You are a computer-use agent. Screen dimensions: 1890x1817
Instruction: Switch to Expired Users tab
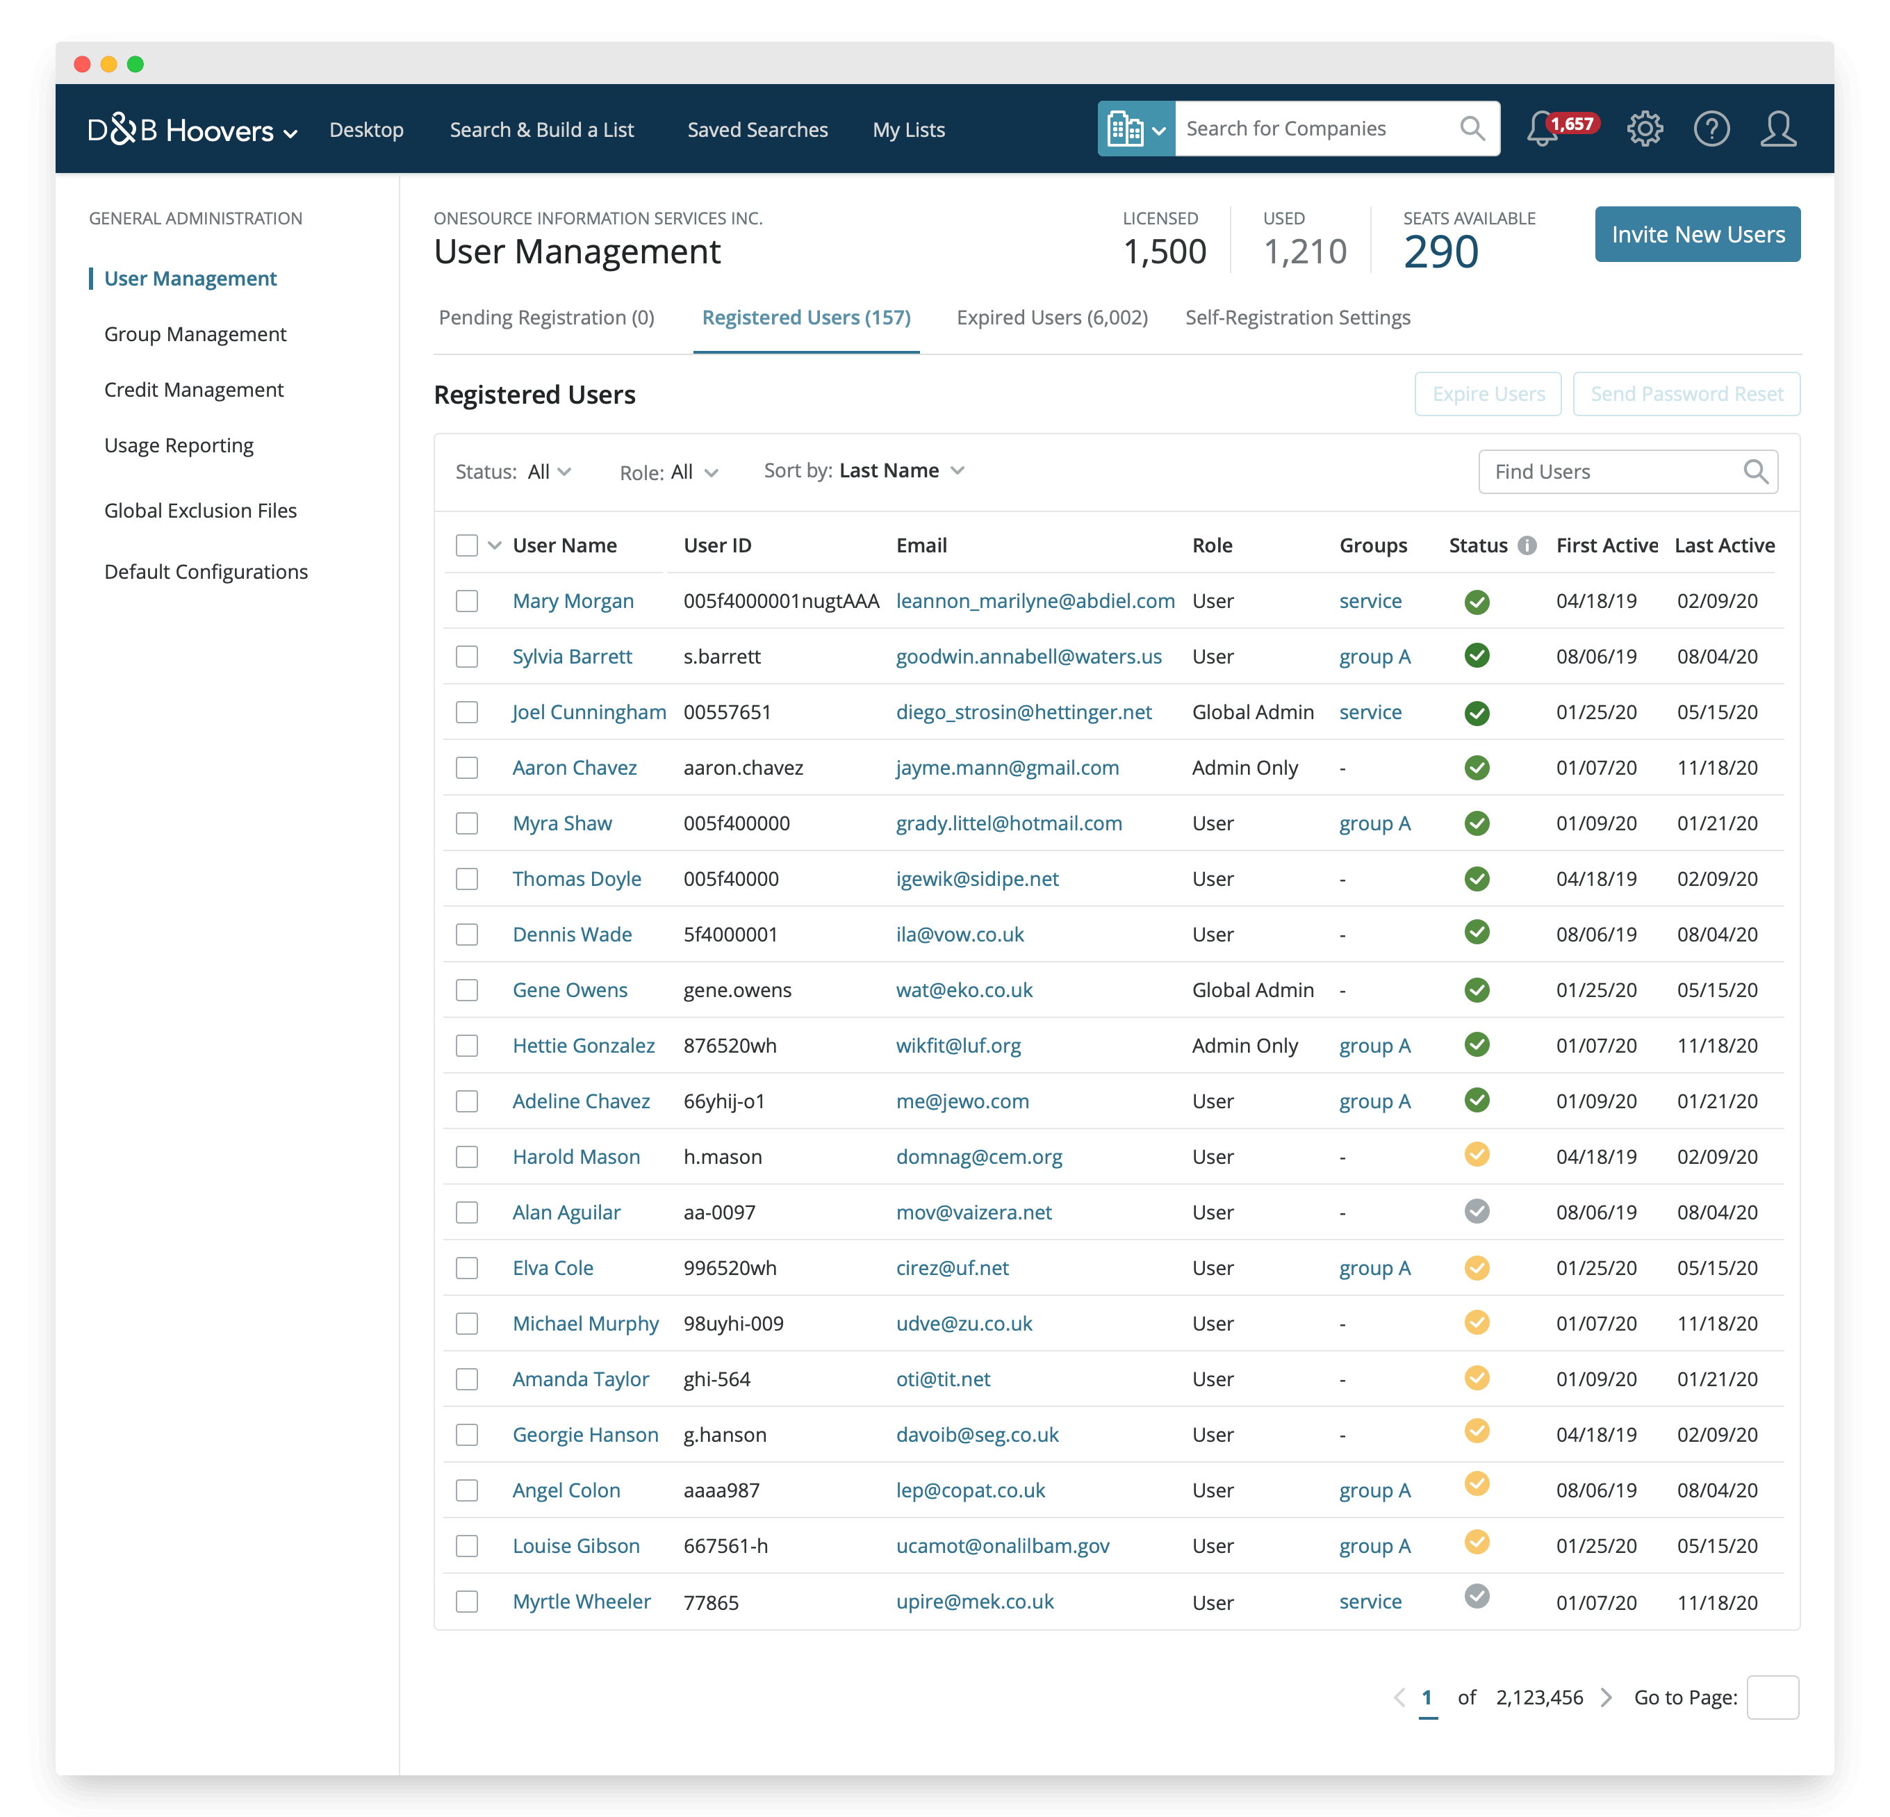tap(1051, 318)
